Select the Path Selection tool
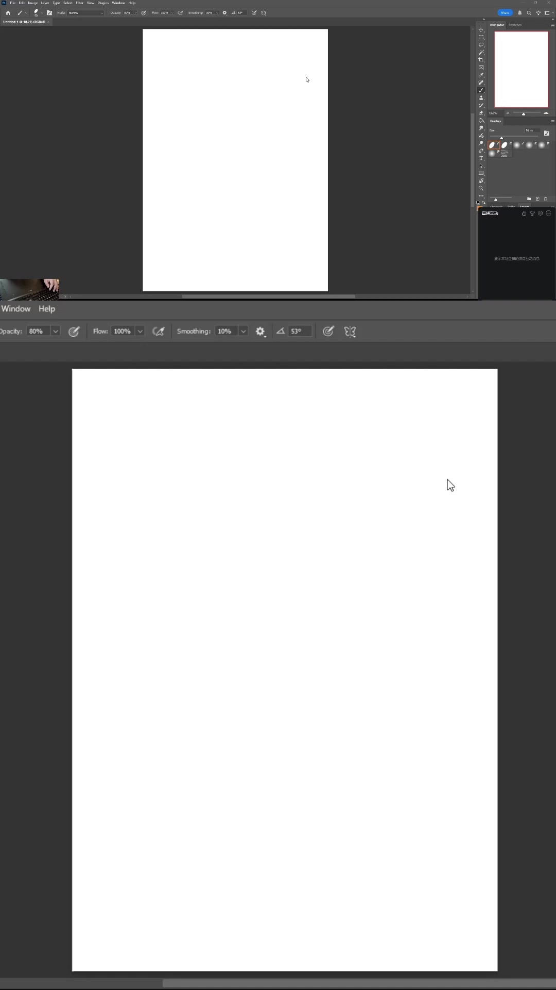 pyautogui.click(x=481, y=166)
